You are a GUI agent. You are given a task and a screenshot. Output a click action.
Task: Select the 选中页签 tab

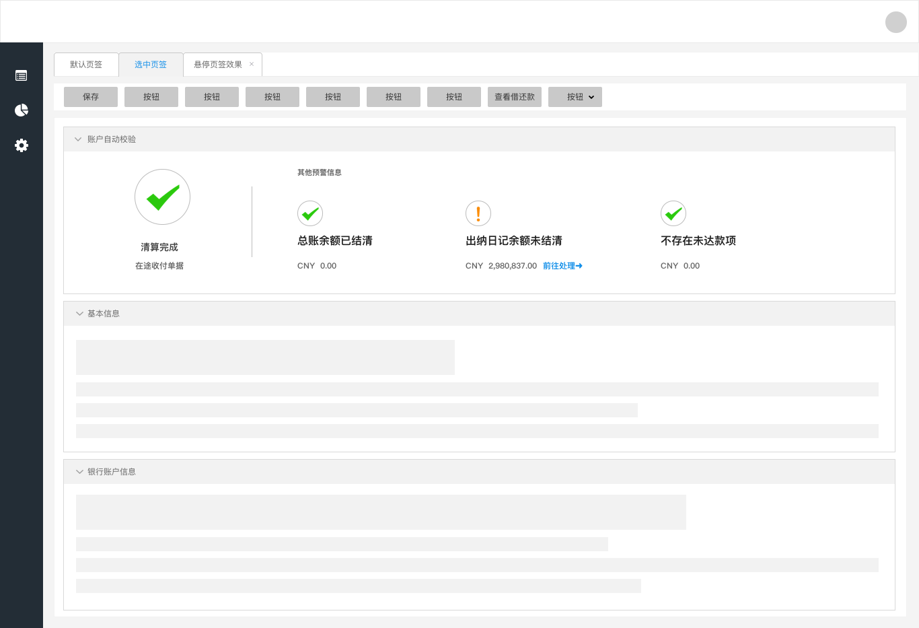[151, 65]
